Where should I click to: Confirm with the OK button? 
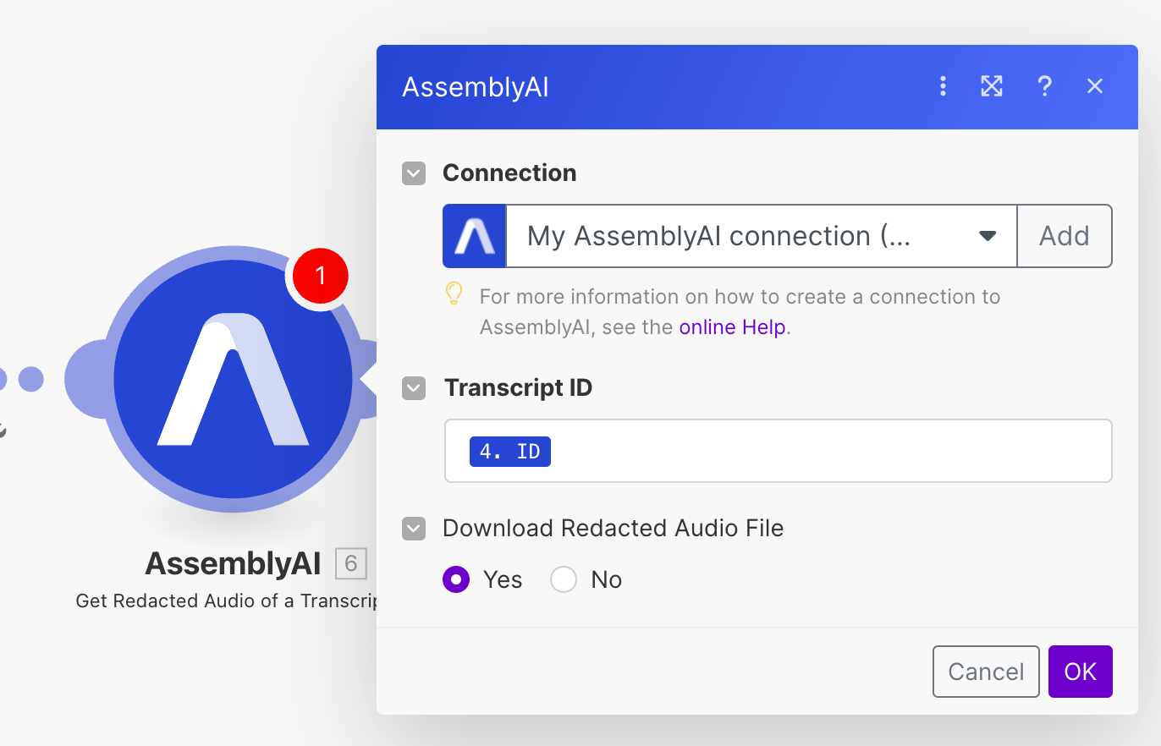1081,672
